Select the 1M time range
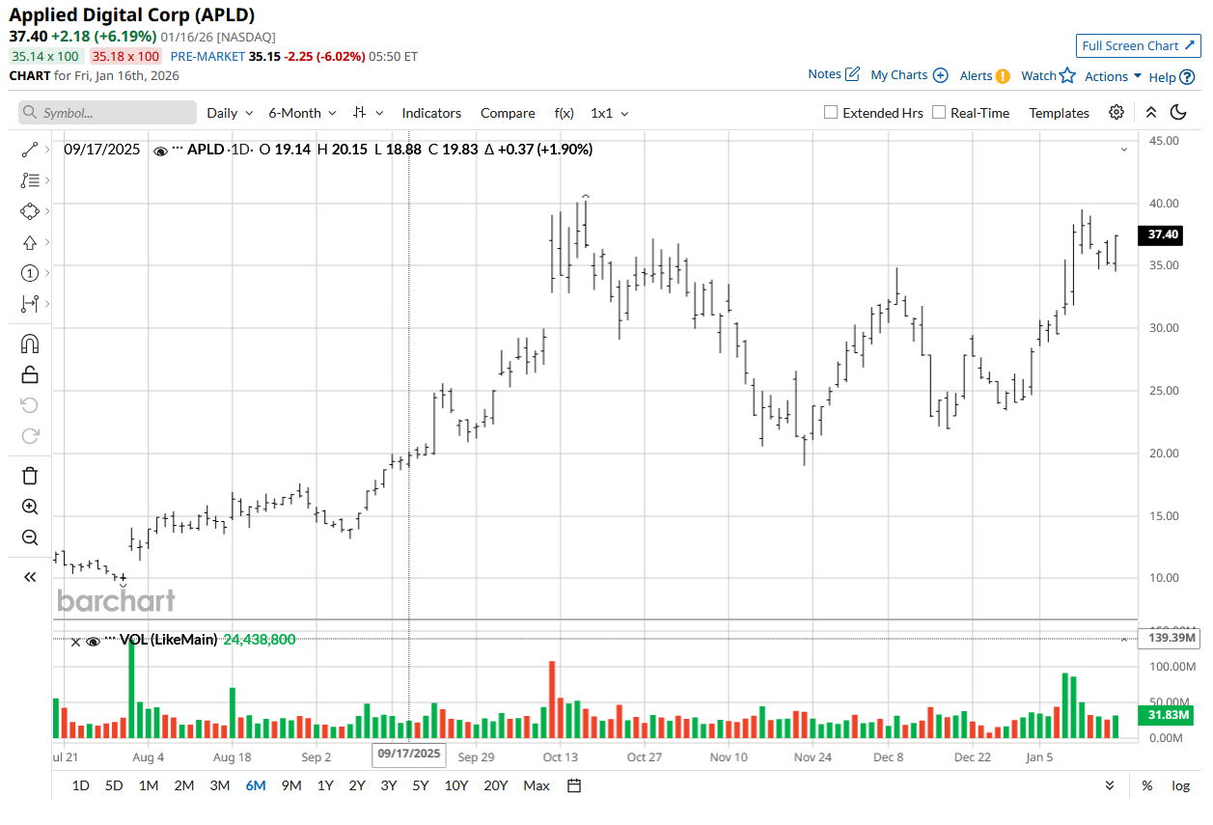 tap(149, 785)
